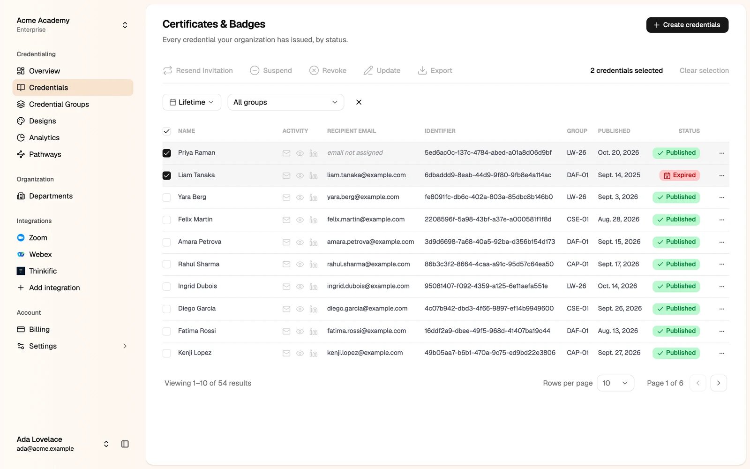Go to Overview in the sidebar
The image size is (750, 469).
[73, 71]
